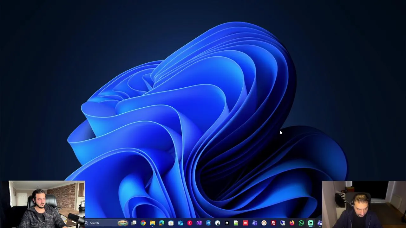Open the active teal app icon
406x228 pixels.
(x=311, y=223)
